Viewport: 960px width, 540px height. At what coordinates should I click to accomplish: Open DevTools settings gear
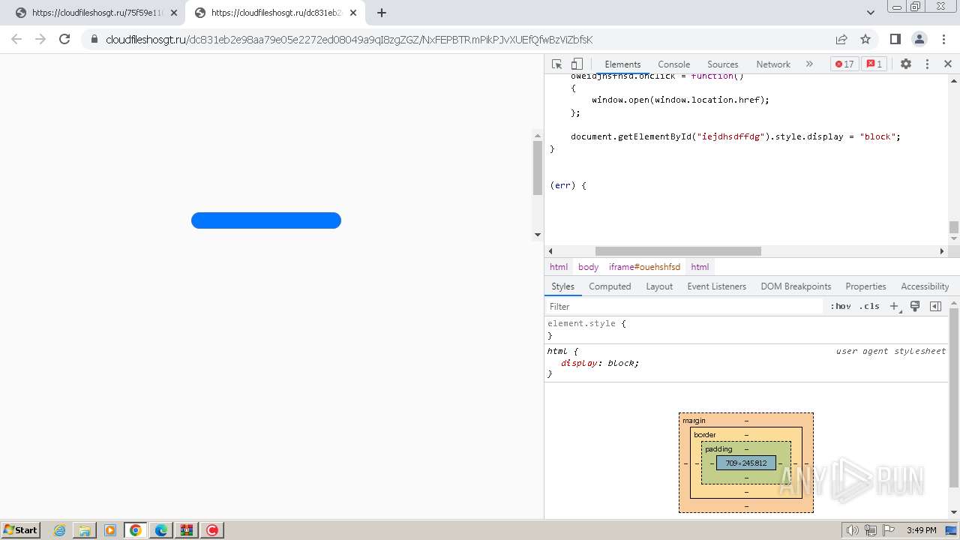(906, 64)
